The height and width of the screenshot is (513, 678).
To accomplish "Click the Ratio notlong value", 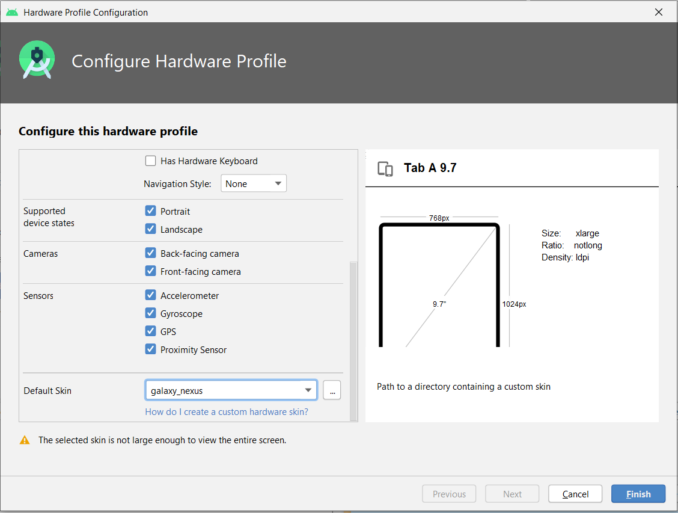I will coord(588,245).
